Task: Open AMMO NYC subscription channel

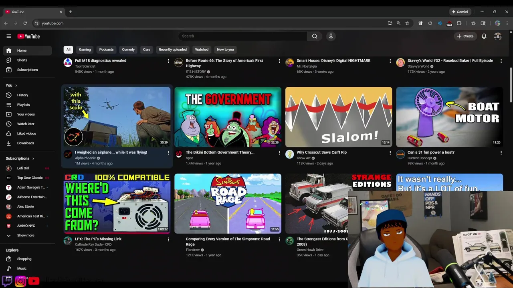Action: pos(27,226)
